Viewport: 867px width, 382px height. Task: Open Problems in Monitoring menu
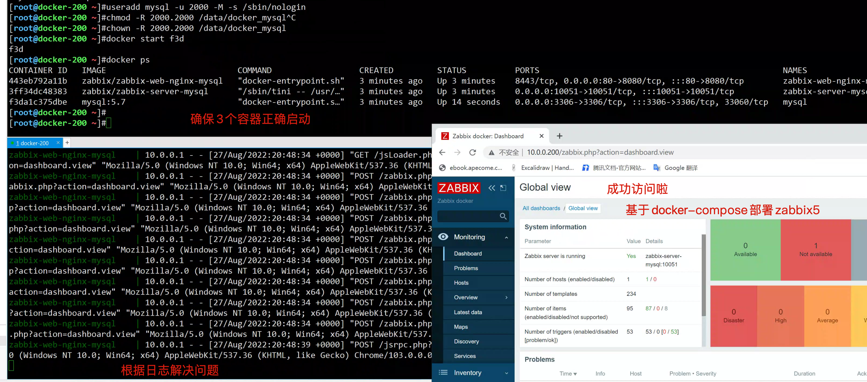466,268
